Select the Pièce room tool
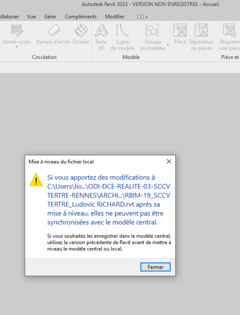Viewport: 240px width, 315px height. pos(180,34)
